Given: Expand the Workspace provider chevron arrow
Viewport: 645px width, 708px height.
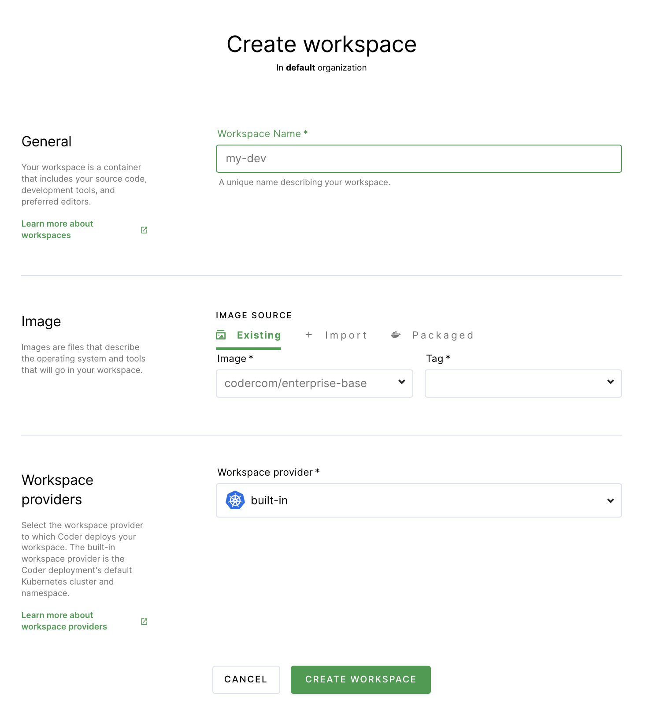Looking at the screenshot, I should point(611,501).
